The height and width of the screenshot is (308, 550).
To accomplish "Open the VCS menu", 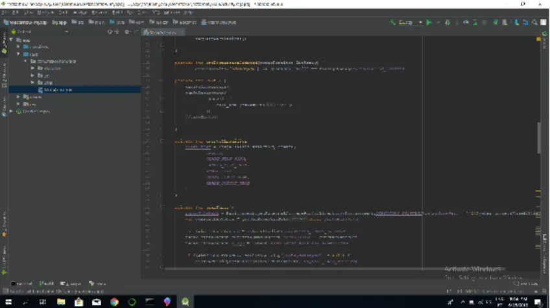I will click(x=156, y=12).
